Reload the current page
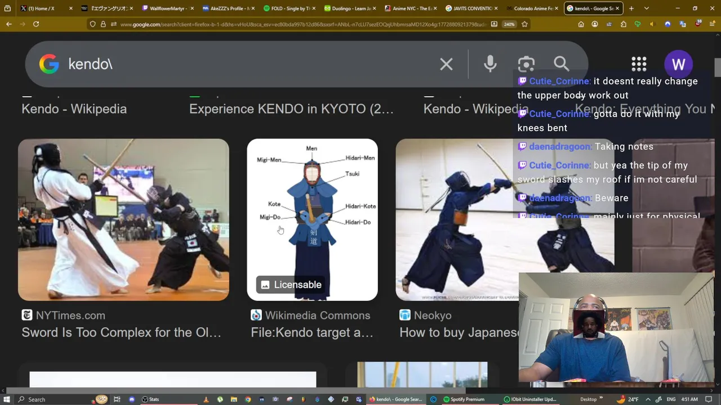This screenshot has height=405, width=721. pos(36,24)
